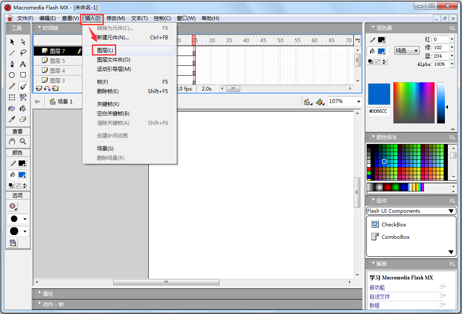Click the Edit Symbols icon

click(320, 102)
